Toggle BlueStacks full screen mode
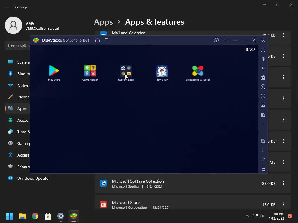 pyautogui.click(x=263, y=50)
